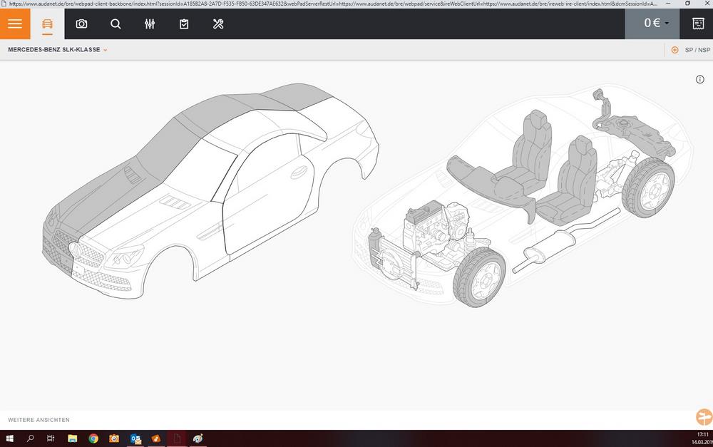Open the checklist clipboard tool
713x447 pixels.
184,24
